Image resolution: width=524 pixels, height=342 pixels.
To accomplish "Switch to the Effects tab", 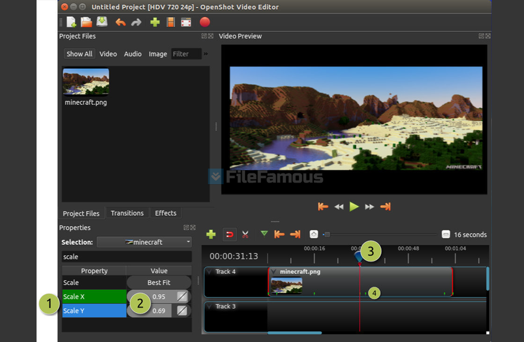I will 166,213.
